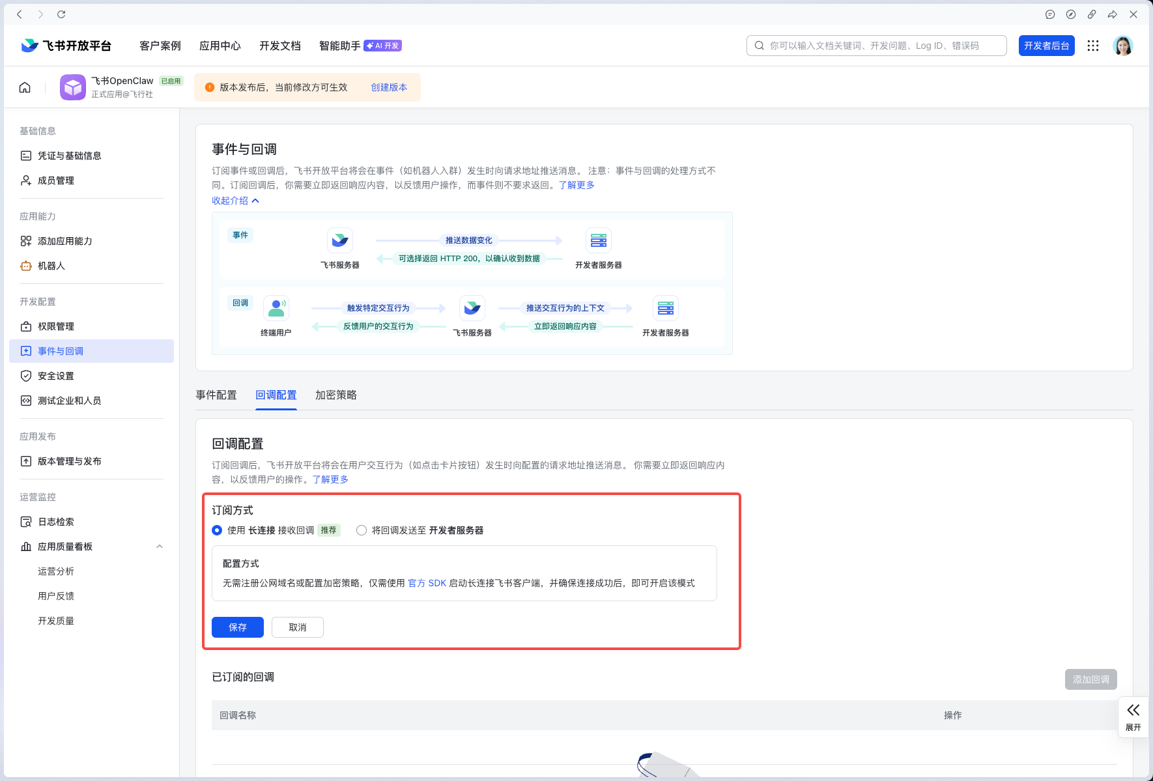Open 成员管理 under 基础信息
The height and width of the screenshot is (781, 1153).
[55, 180]
